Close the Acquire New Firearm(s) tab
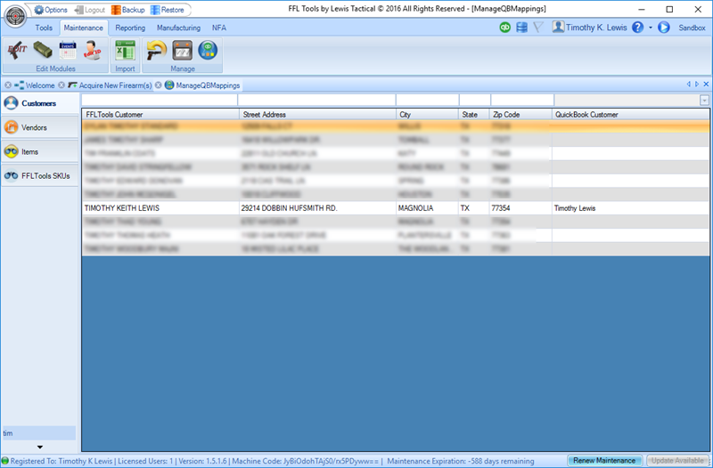This screenshot has height=468, width=713. [x=61, y=85]
